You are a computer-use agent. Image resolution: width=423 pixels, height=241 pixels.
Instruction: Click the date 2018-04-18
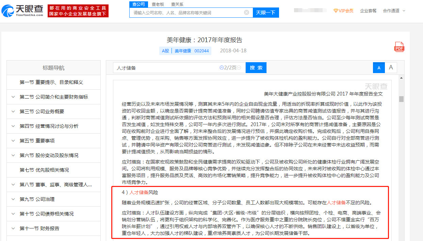233,51
